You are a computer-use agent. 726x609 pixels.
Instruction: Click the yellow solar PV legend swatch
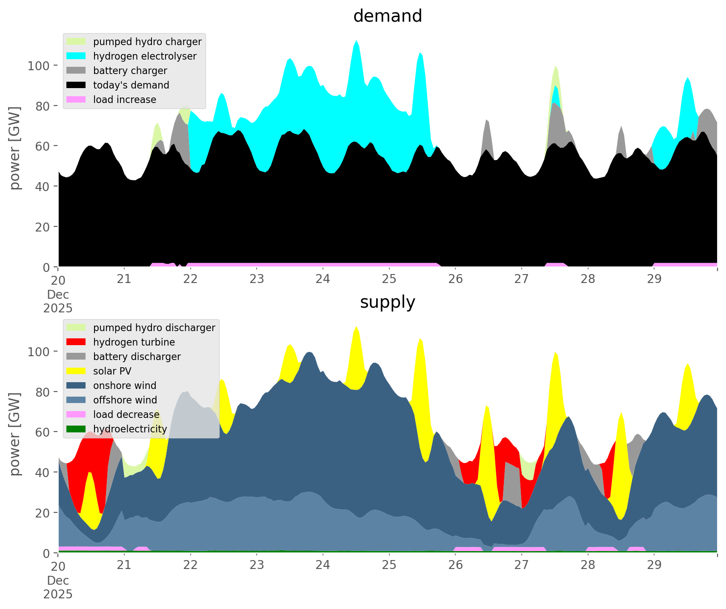(76, 371)
